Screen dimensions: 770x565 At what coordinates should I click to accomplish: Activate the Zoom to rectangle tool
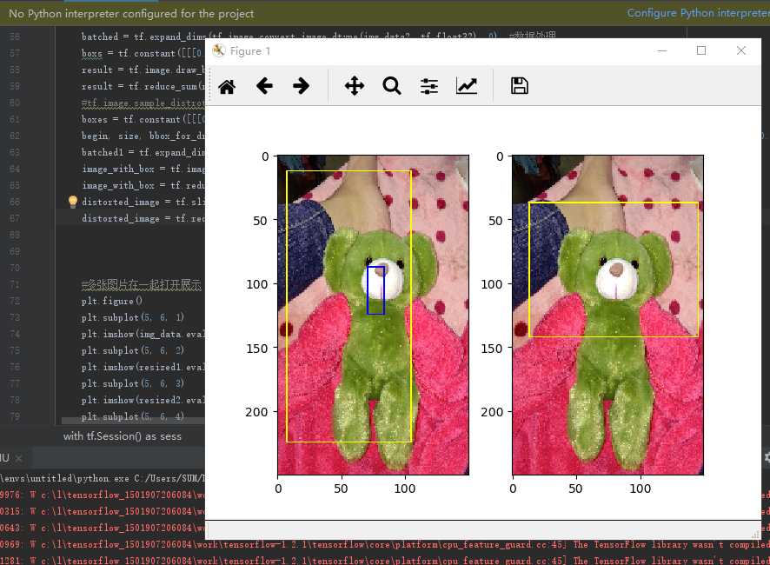[x=392, y=86]
